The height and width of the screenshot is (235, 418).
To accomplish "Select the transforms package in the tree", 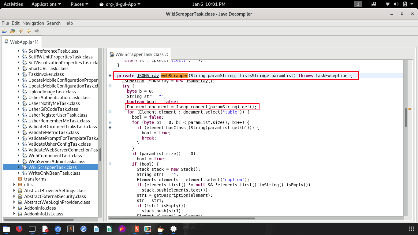I will 35,179.
